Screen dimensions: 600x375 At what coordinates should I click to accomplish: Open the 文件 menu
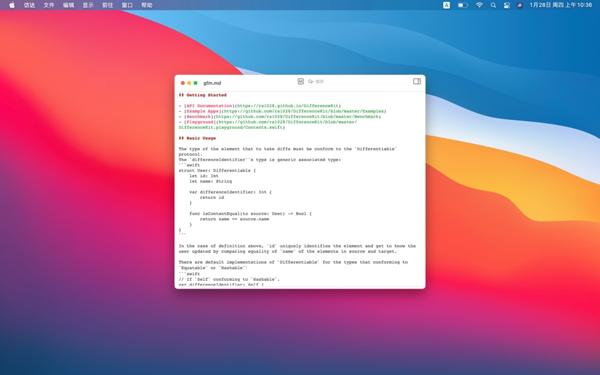(x=49, y=5)
